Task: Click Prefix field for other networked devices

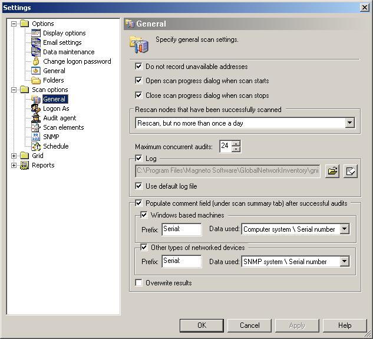Action: (181, 261)
